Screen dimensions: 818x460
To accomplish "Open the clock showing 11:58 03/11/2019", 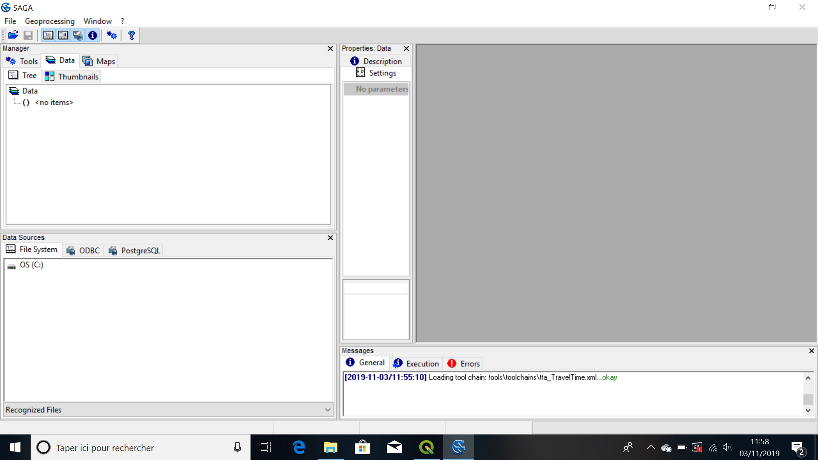I will pos(760,447).
